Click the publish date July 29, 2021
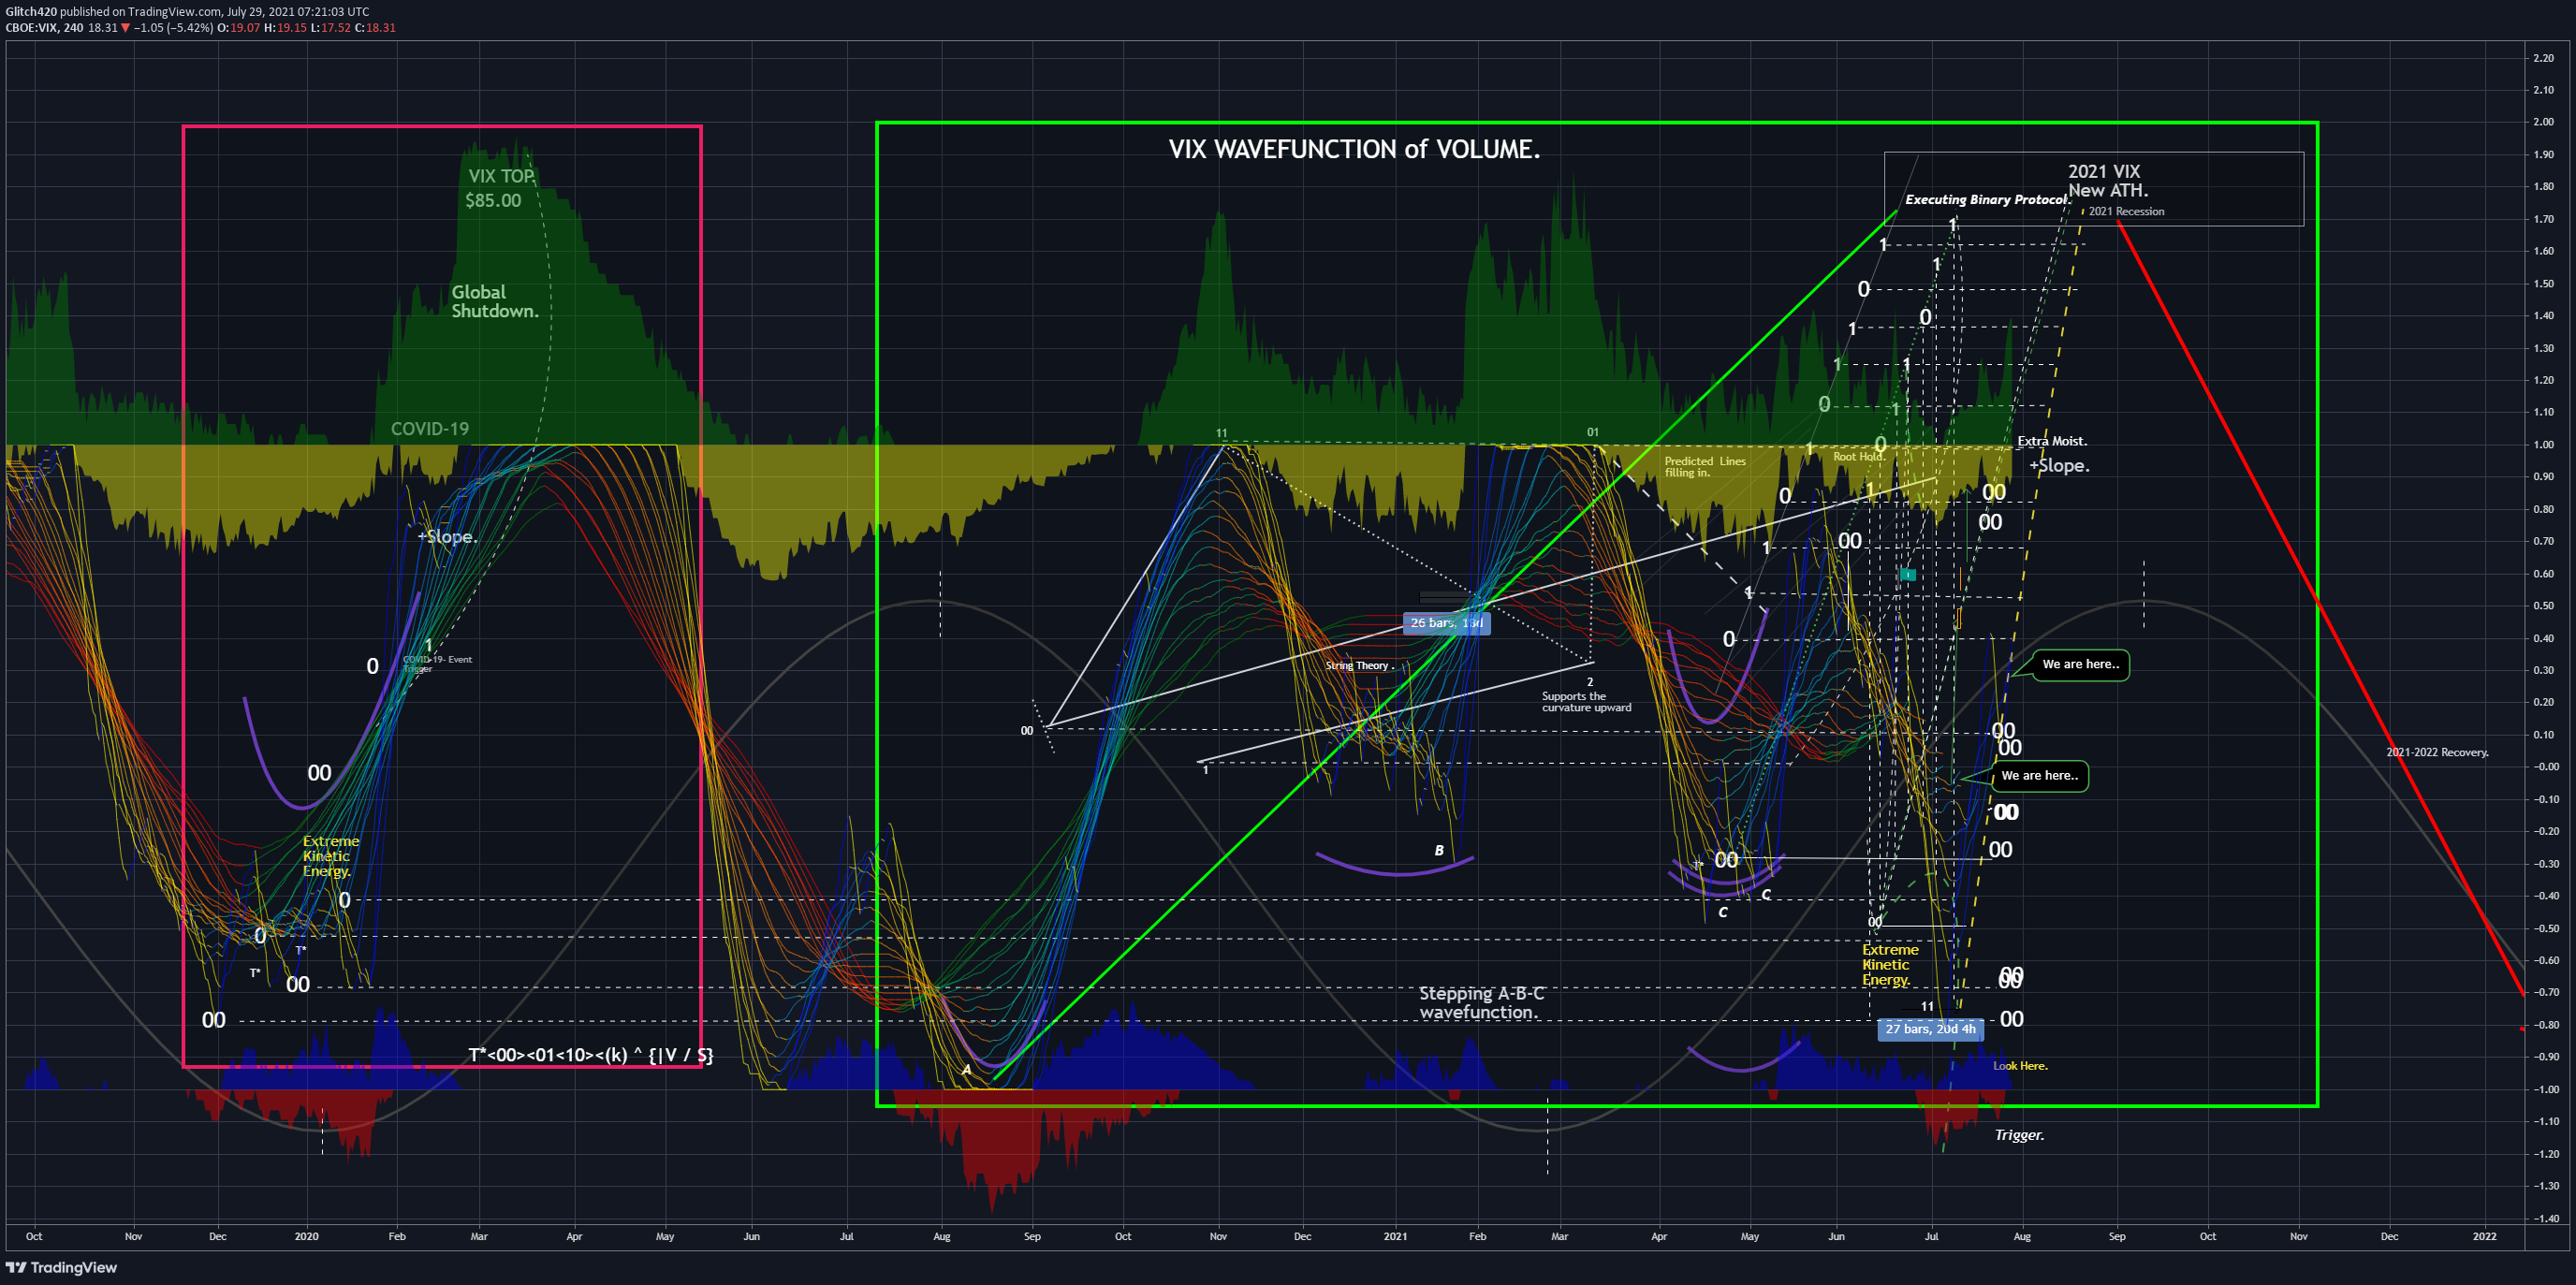Image resolution: width=2576 pixels, height=1285 pixels. point(260,12)
